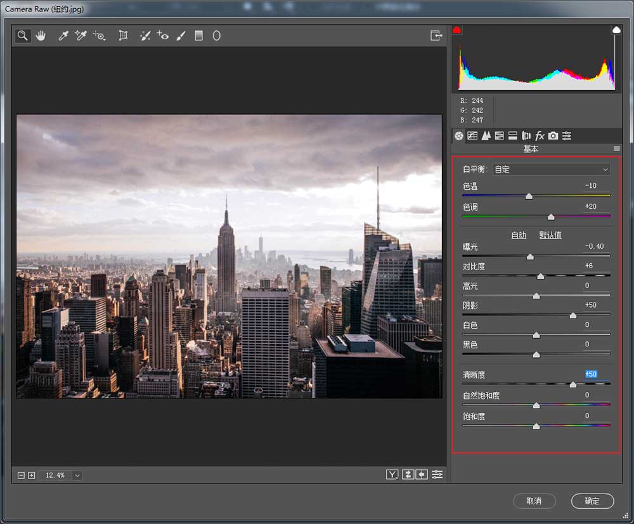Toggle current panel settings and defaults
Screen dimensions: 634x524
tap(437, 475)
